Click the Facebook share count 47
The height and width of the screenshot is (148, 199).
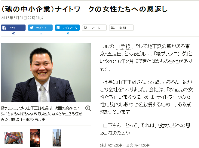14,33
